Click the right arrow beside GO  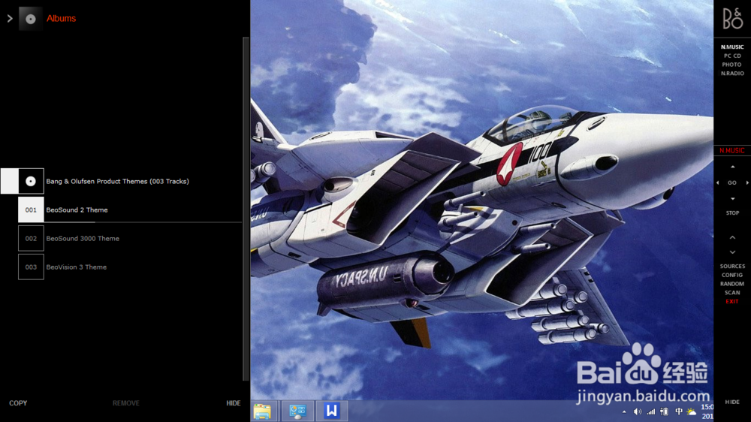click(747, 182)
